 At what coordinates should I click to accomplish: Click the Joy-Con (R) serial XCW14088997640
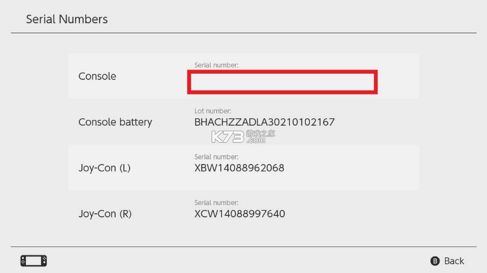click(240, 214)
